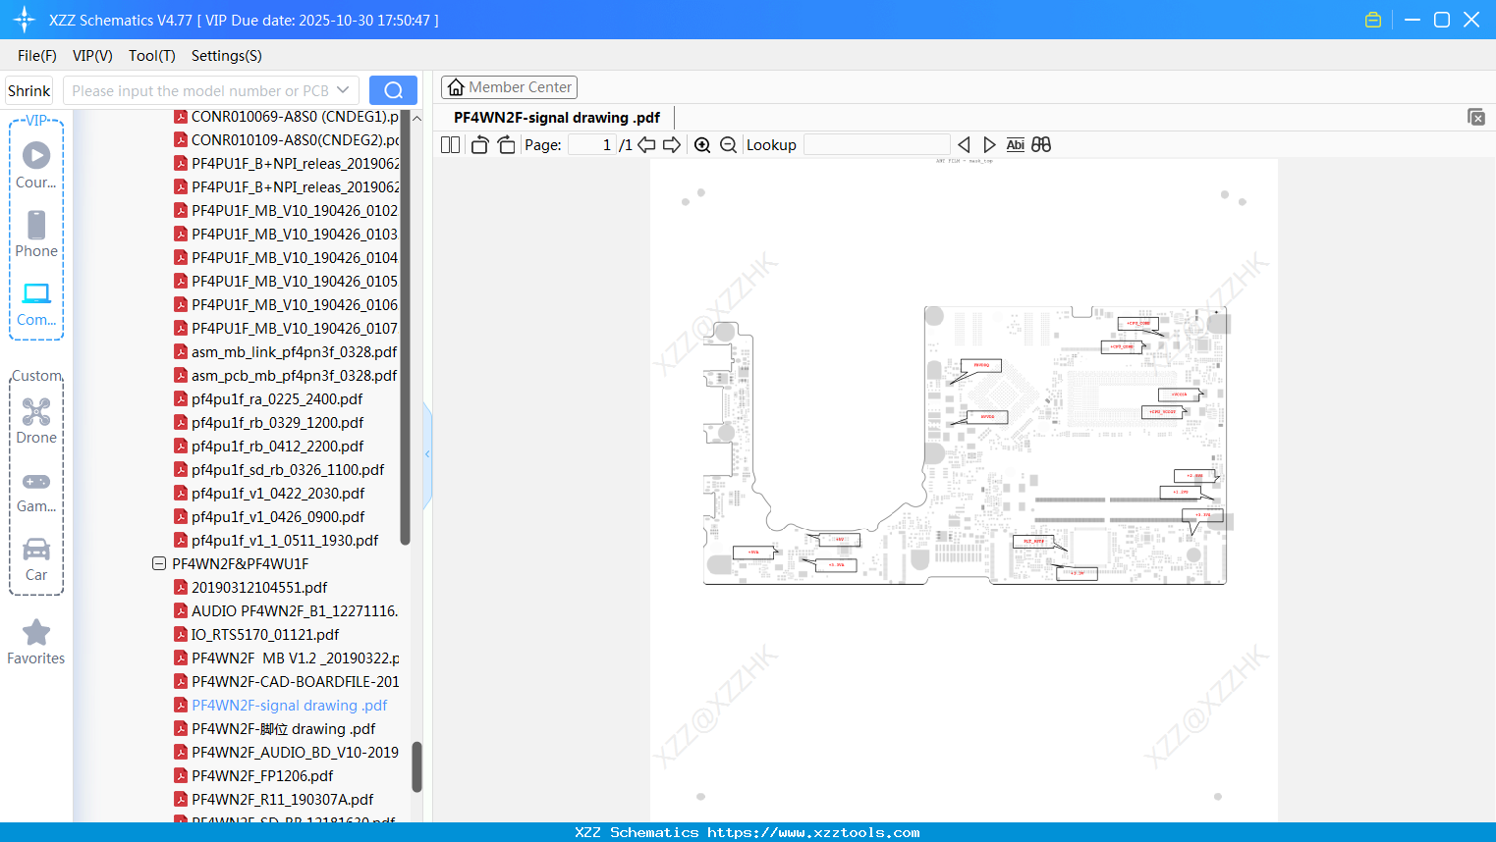Open pf4pu1f_v1_1_0511_1930.pdf
This screenshot has width=1496, height=842.
point(276,541)
